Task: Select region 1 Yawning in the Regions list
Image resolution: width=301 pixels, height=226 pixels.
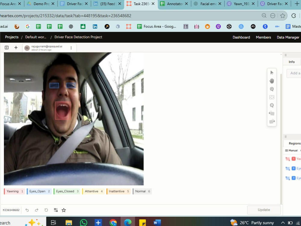Action: coord(293,159)
